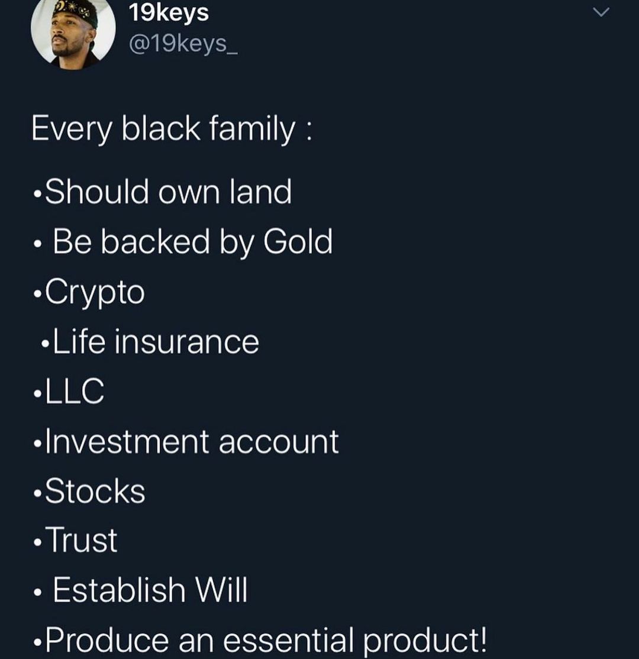Viewport: 639px width, 659px height.
Task: Click the "Stocks" bullet item
Action: tap(95, 492)
